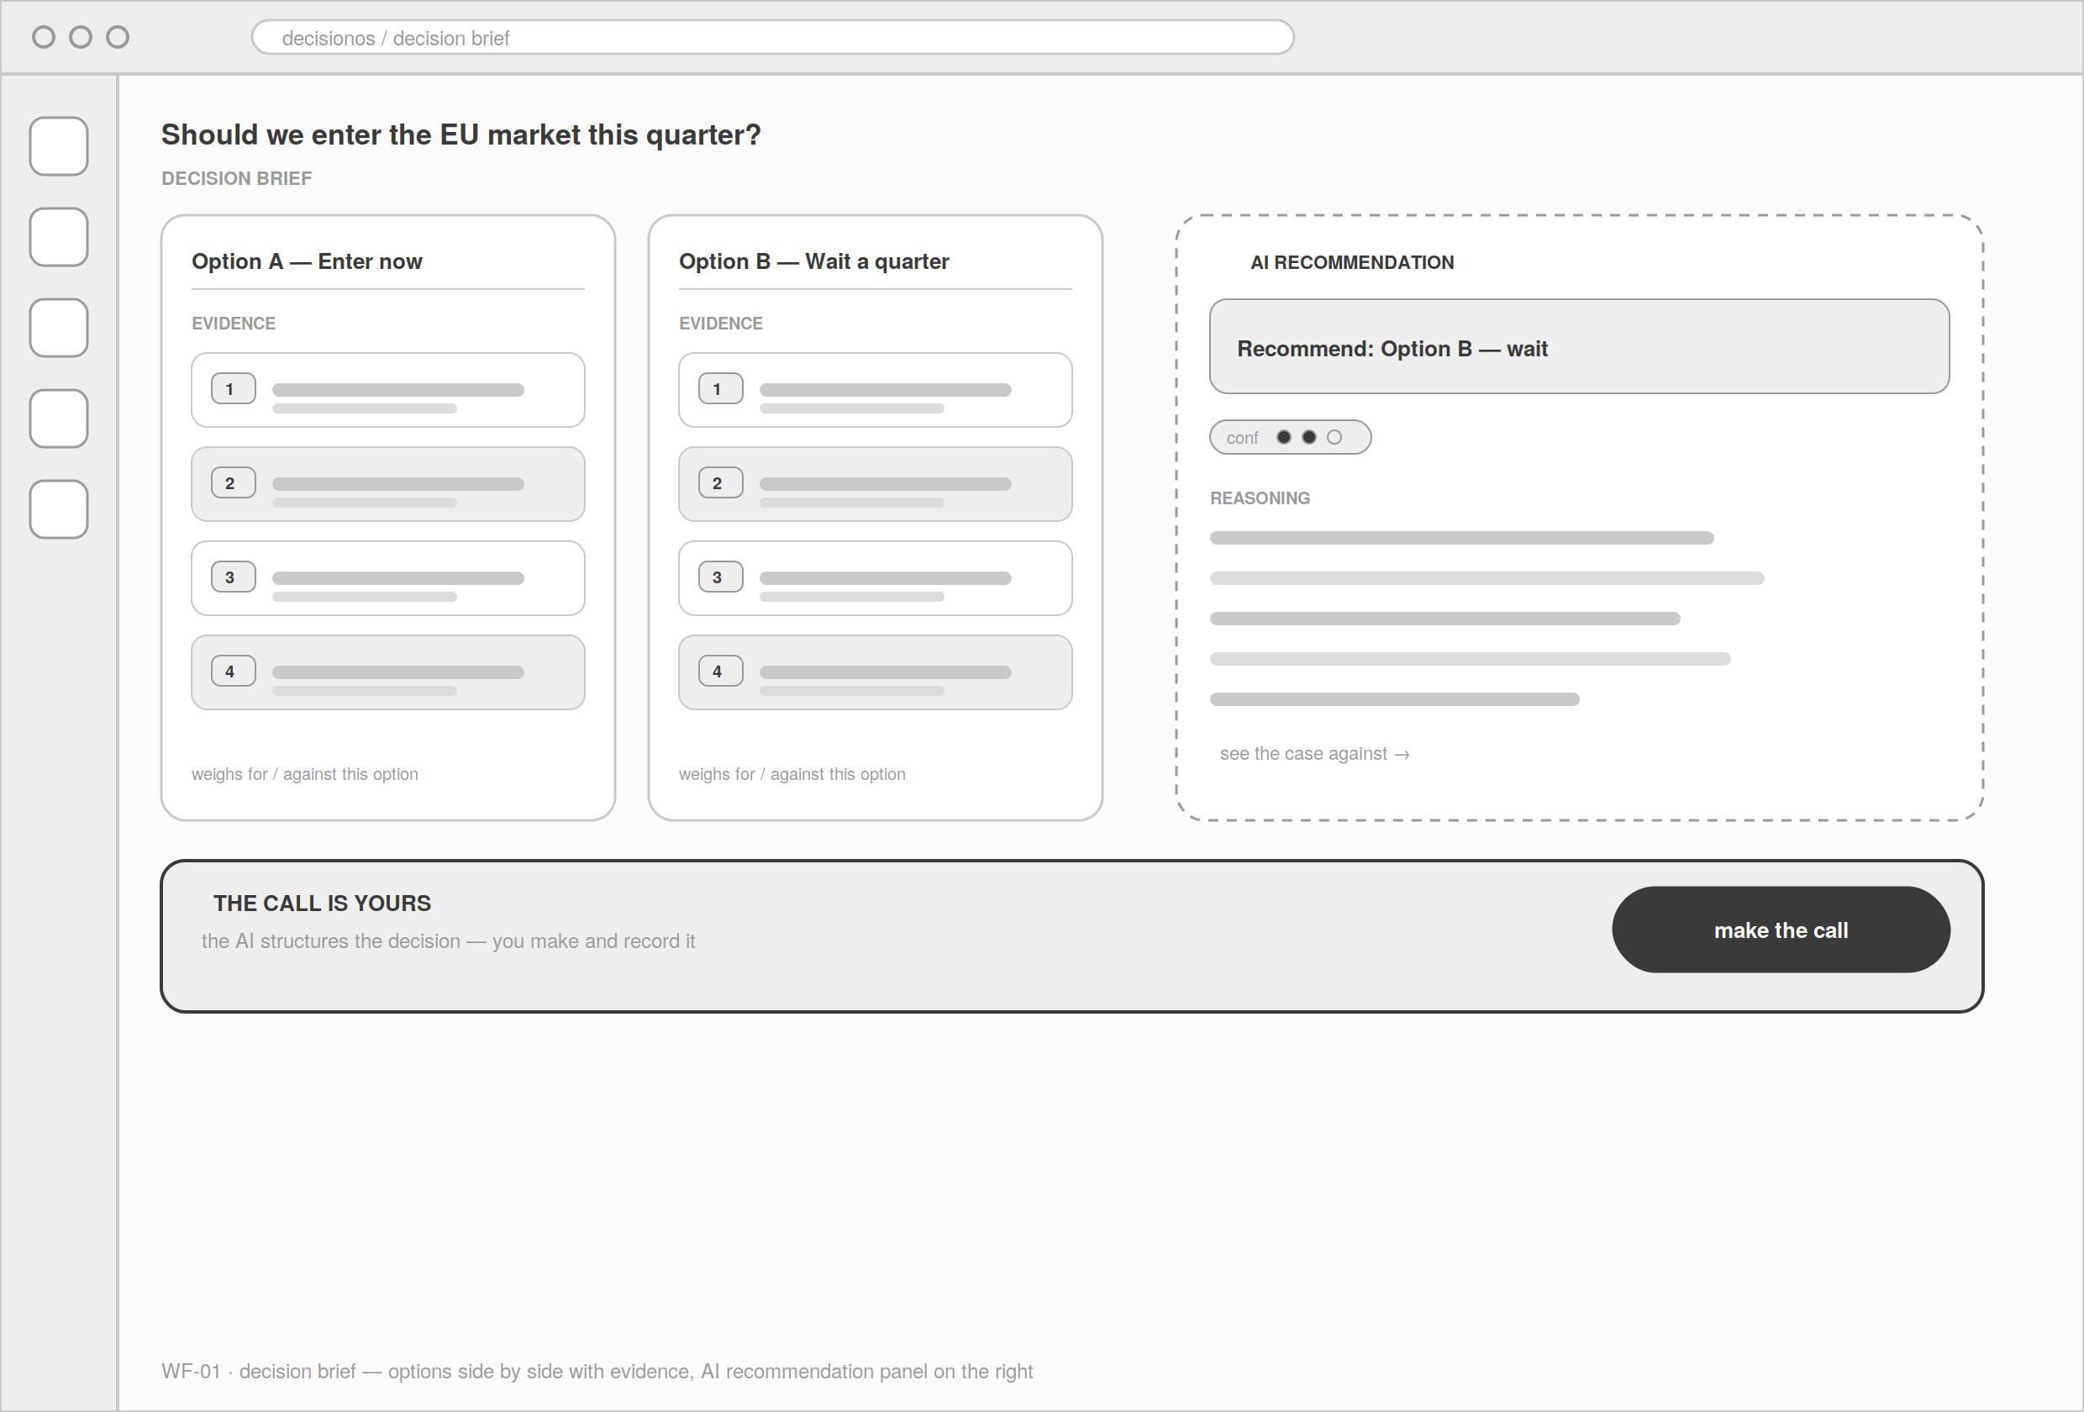Screen dimensions: 2084x1412
Task: Click the Recommend: Option B — wait box
Action: (x=1579, y=346)
